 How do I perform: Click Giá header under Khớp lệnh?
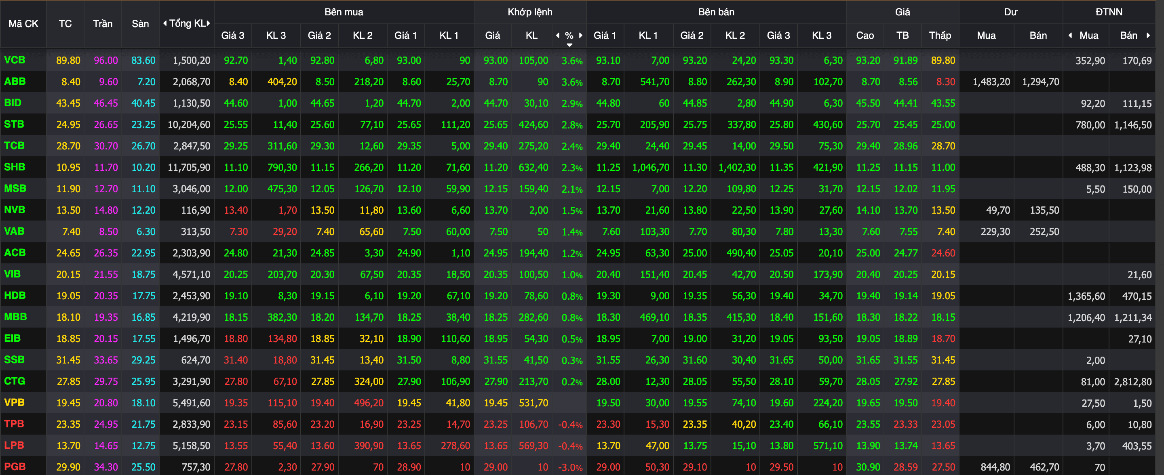(493, 35)
